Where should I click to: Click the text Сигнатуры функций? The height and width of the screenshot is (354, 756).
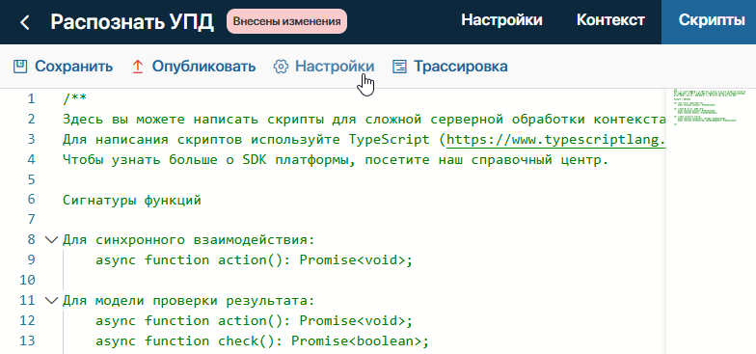[x=131, y=201]
